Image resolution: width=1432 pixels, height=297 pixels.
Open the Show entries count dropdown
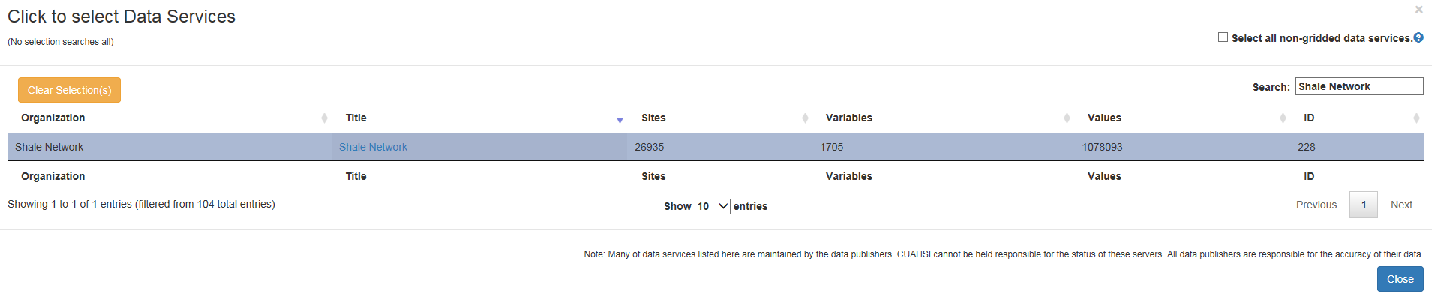pos(712,206)
